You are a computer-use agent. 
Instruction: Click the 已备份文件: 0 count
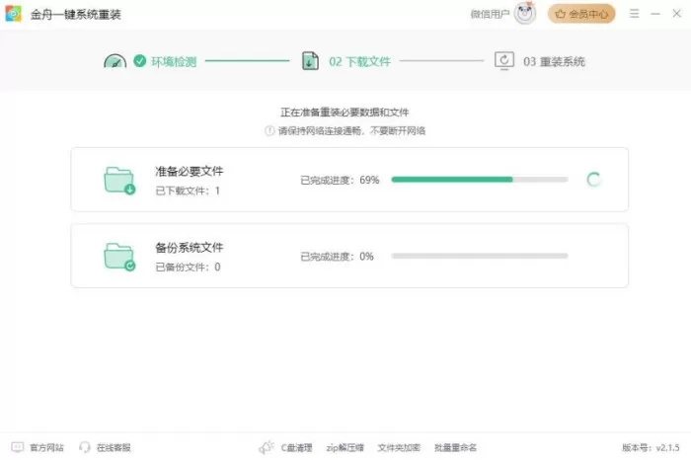[x=188, y=267]
